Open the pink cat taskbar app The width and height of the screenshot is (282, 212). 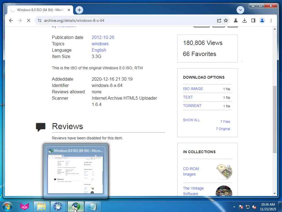pyautogui.click(x=24, y=206)
